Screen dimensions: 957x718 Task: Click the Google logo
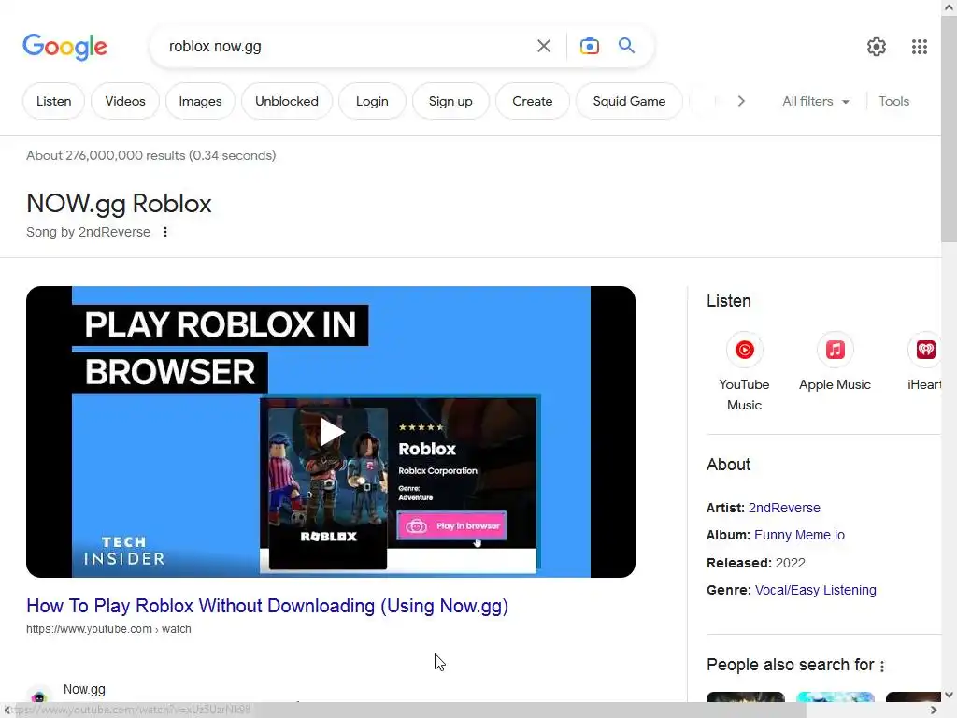[x=64, y=47]
